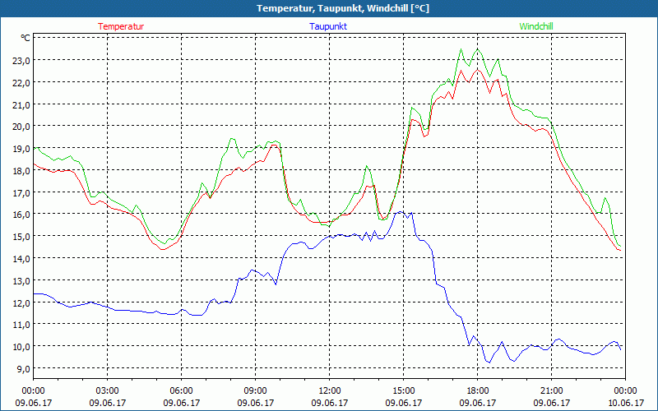Image resolution: width=658 pixels, height=411 pixels.
Task: Click the 12:00 time axis label
Action: (x=330, y=391)
